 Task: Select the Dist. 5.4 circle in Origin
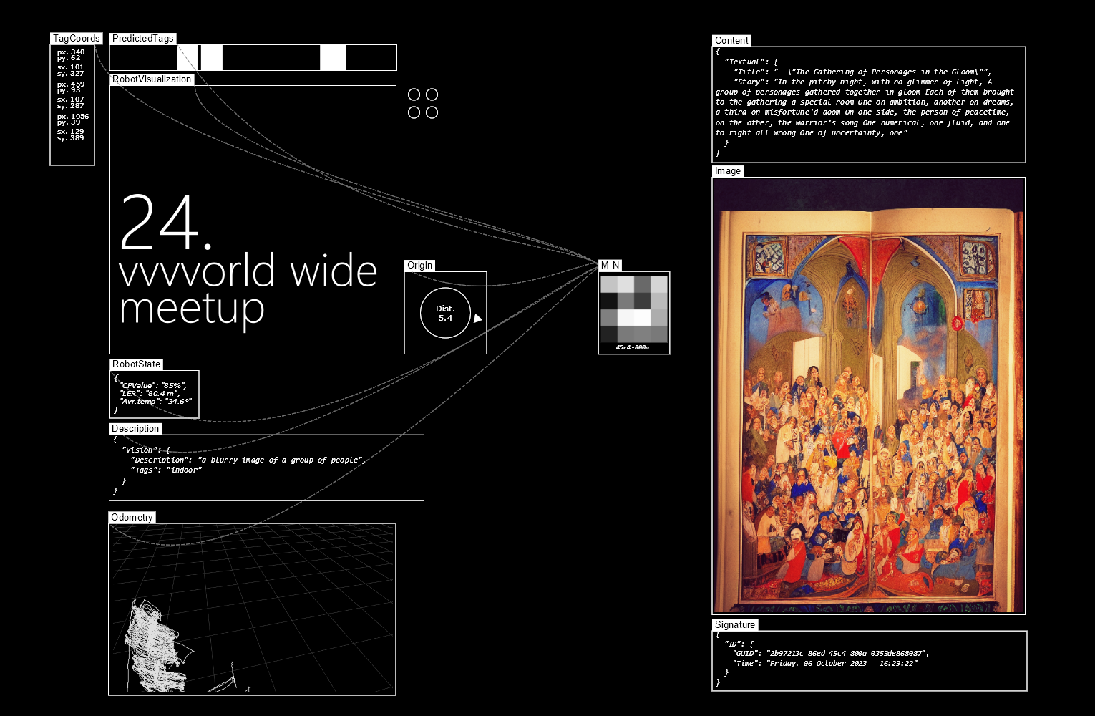point(445,313)
